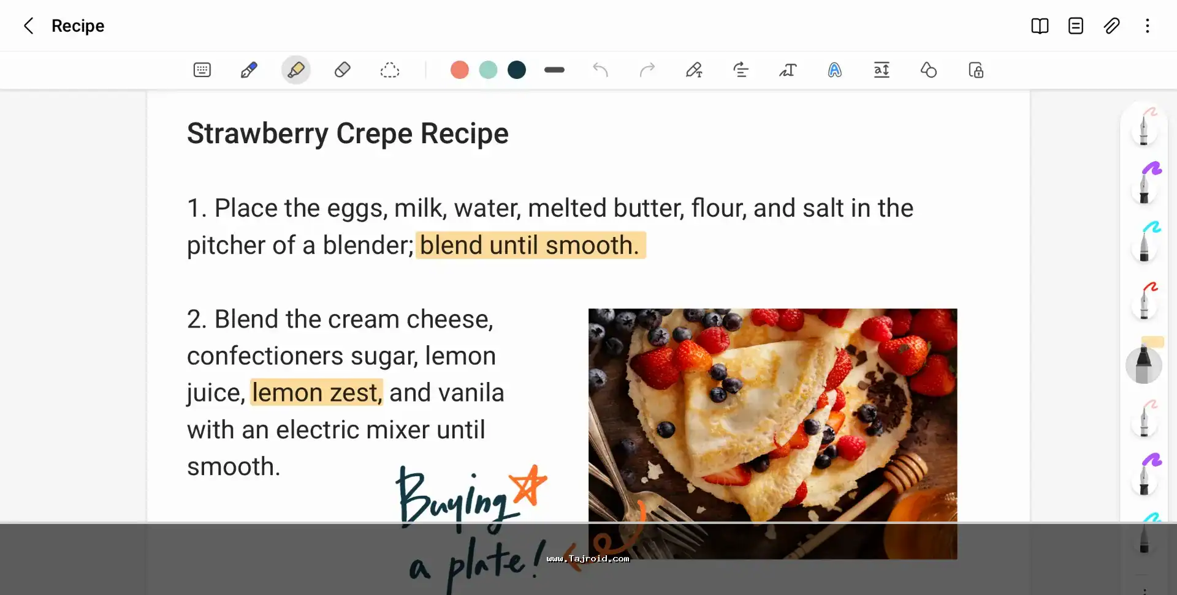
Task: Tap the straighten handwriting icon
Action: point(741,70)
